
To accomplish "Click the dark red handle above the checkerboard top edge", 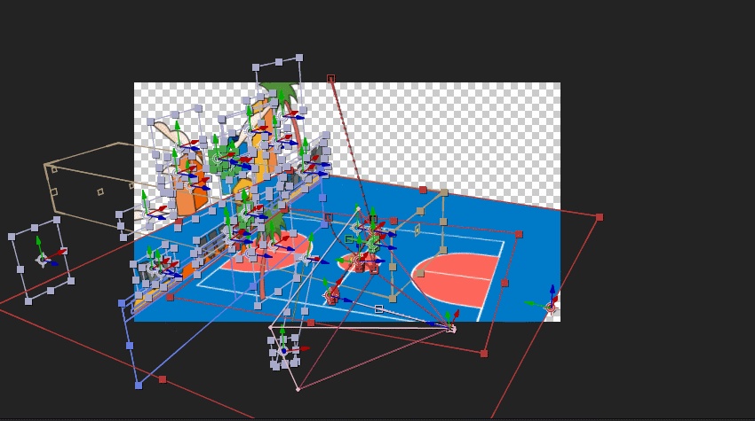I will (x=330, y=78).
